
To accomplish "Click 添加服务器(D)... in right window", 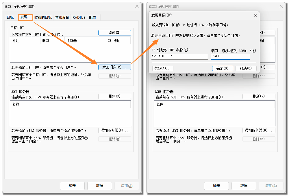I will coord(259,130).
